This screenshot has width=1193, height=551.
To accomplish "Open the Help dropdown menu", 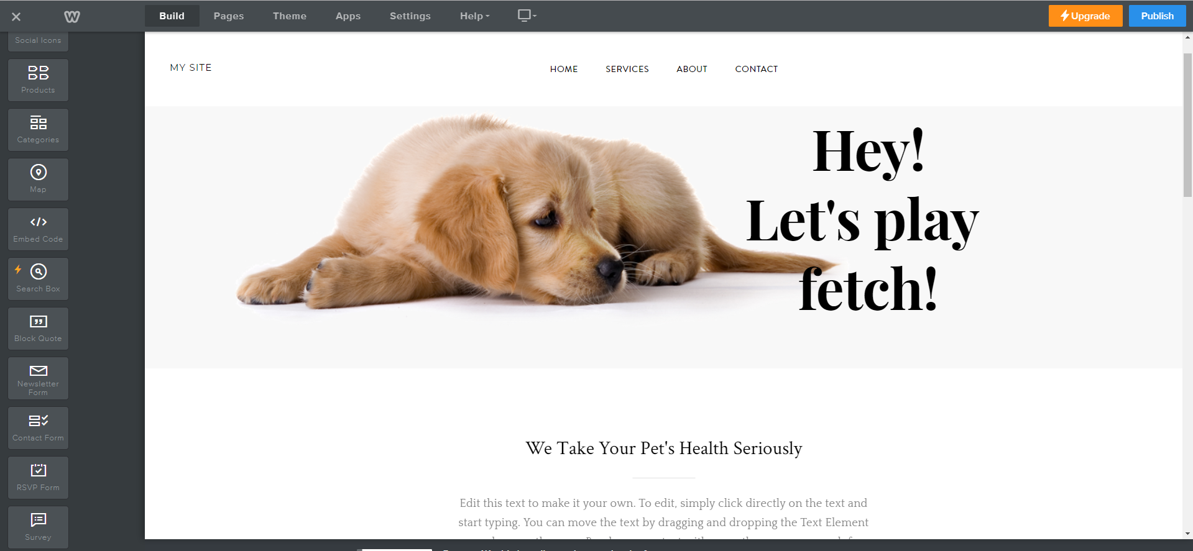I will click(x=474, y=16).
